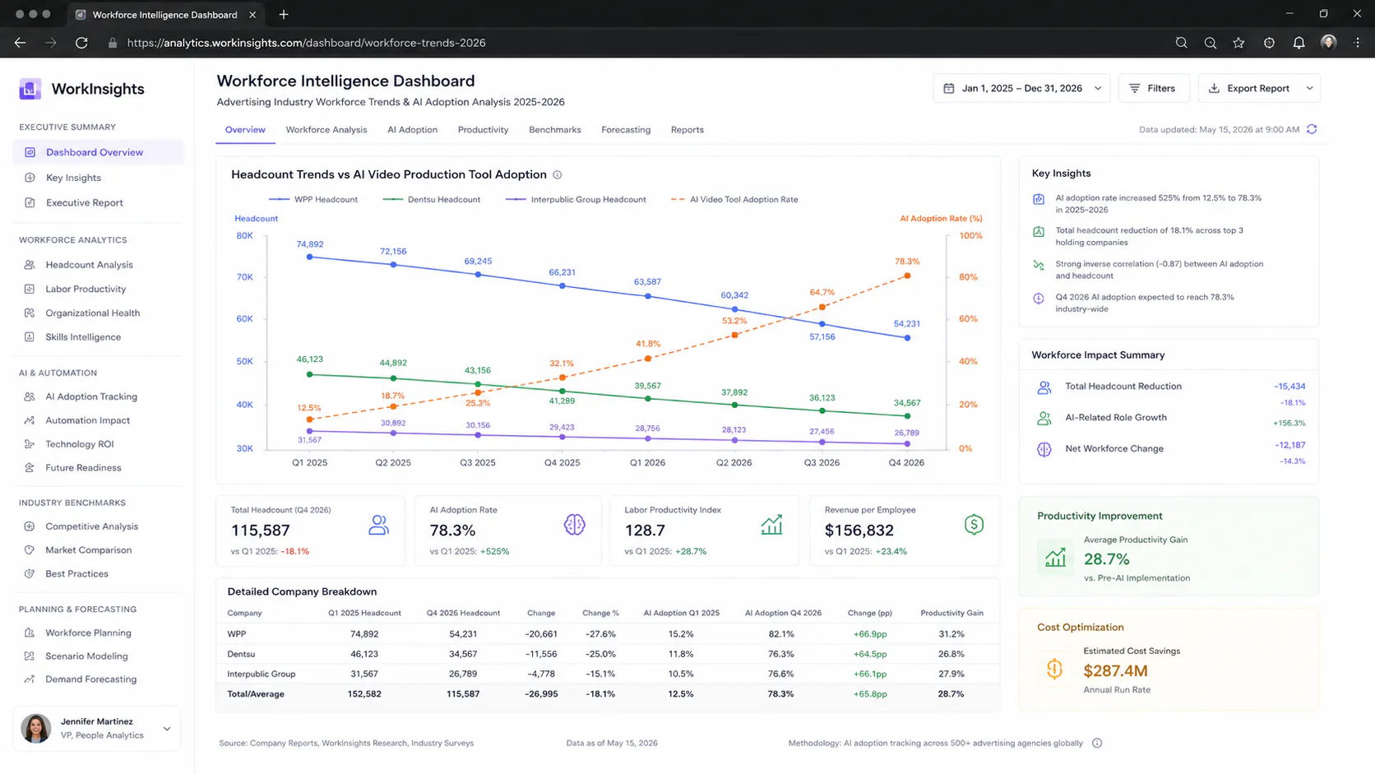
Task: Switch to the AI Adoption tab
Action: point(413,130)
